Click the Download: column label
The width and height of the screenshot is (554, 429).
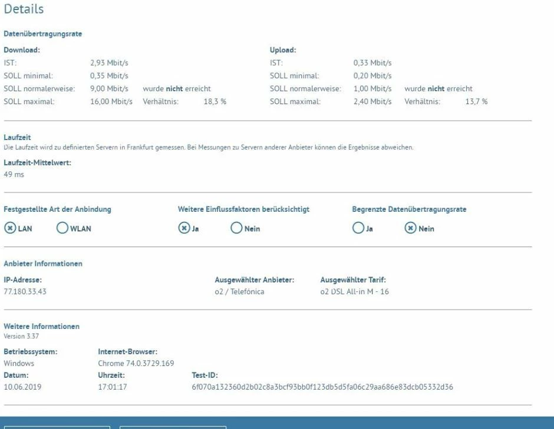(22, 50)
